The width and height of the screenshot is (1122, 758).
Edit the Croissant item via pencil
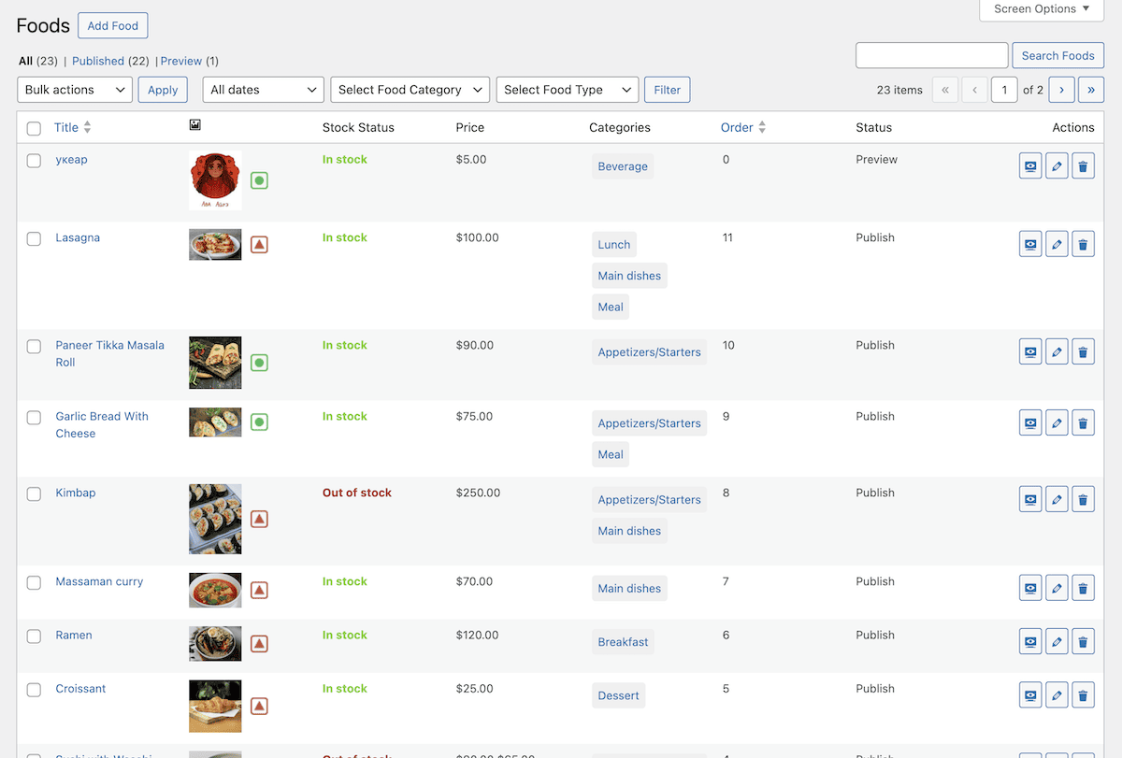(x=1057, y=696)
